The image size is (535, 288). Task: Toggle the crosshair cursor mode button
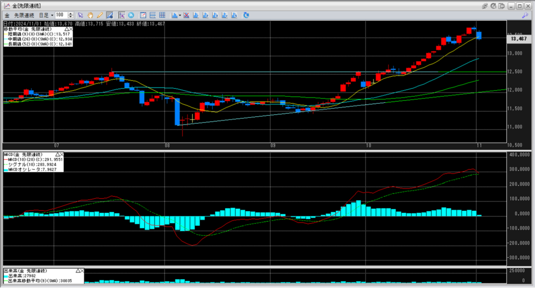[122, 15]
